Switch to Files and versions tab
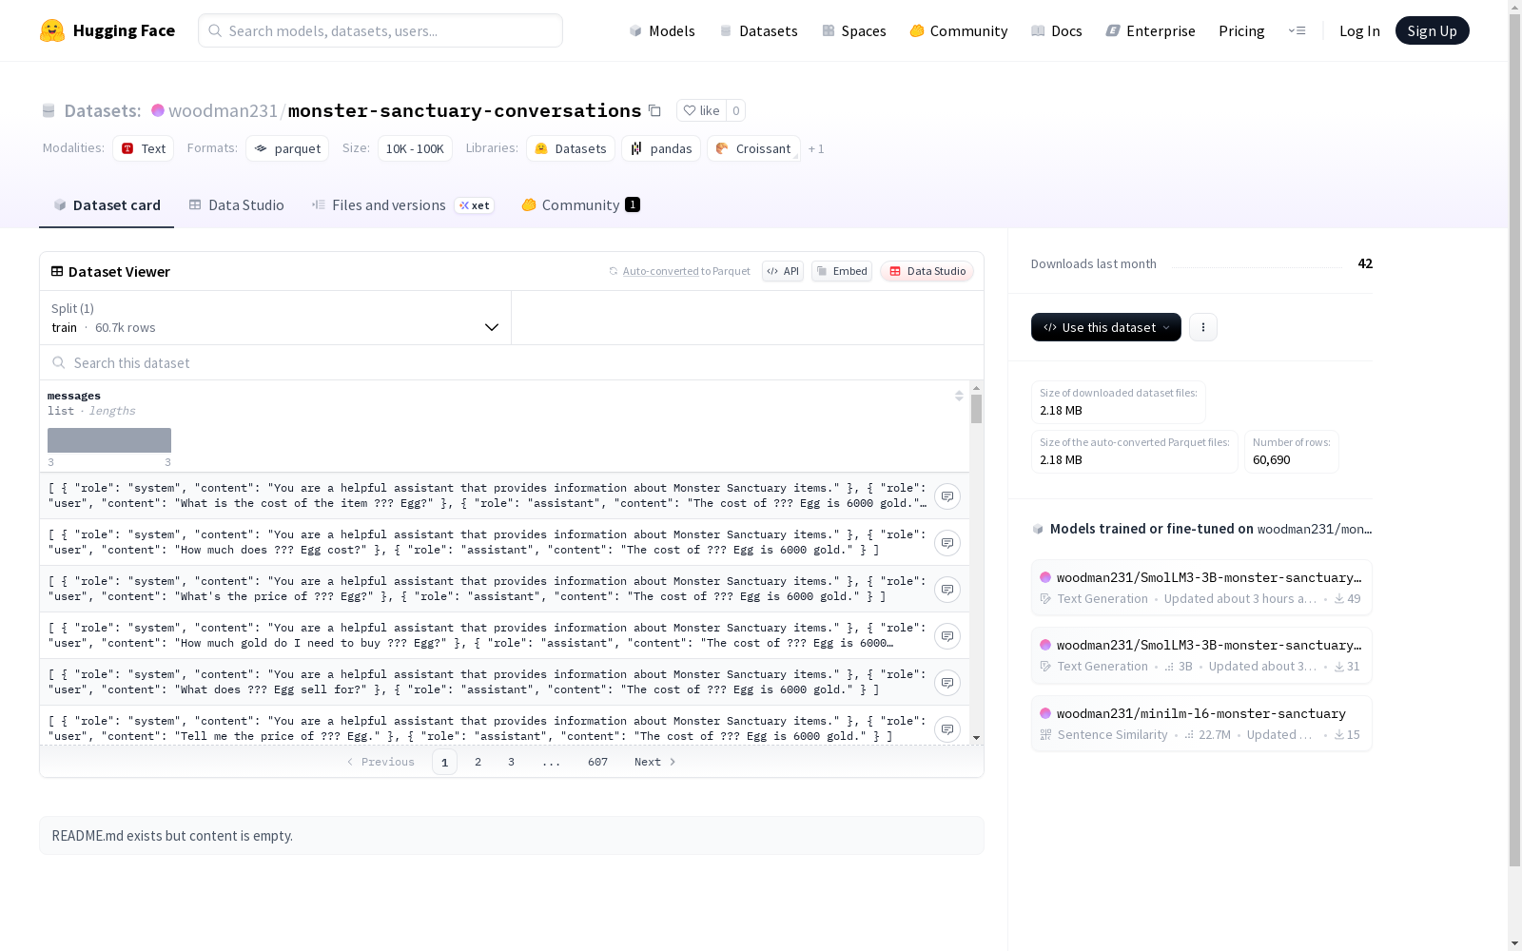Screen dimensions: 1522x951 click(x=402, y=205)
